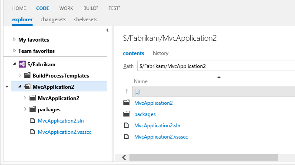Image resolution: width=295 pixels, height=165 pixels.
Task: Select highlighted MvcApplication2 tree row
Action: click(59, 86)
